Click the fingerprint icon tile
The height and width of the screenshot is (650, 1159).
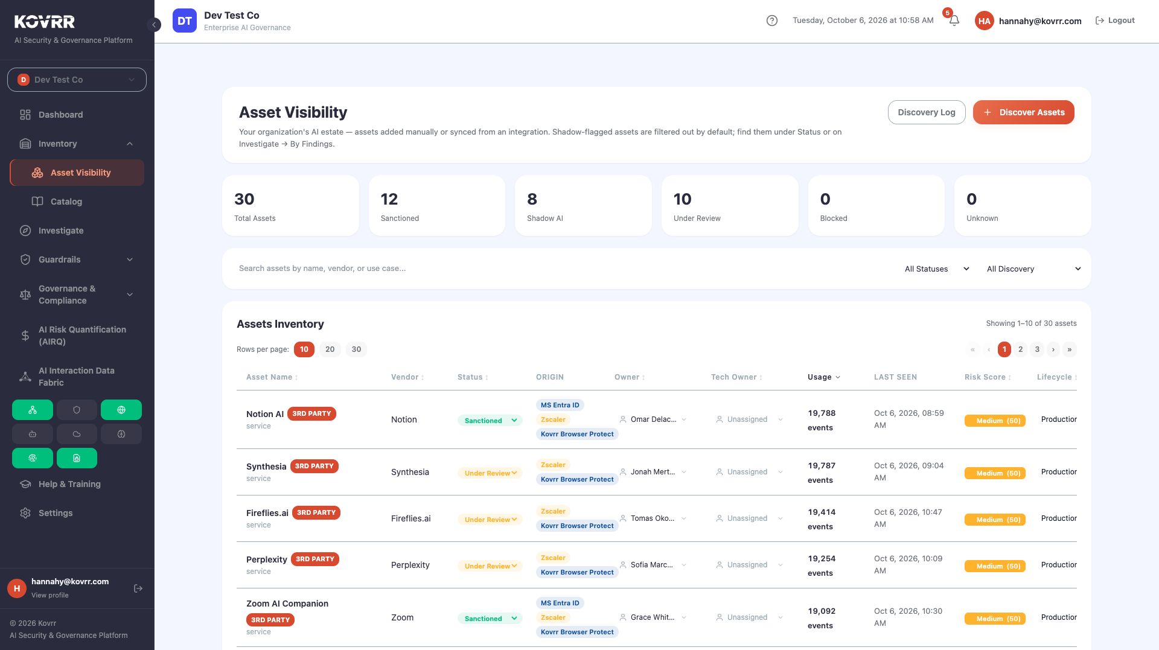[x=33, y=458]
